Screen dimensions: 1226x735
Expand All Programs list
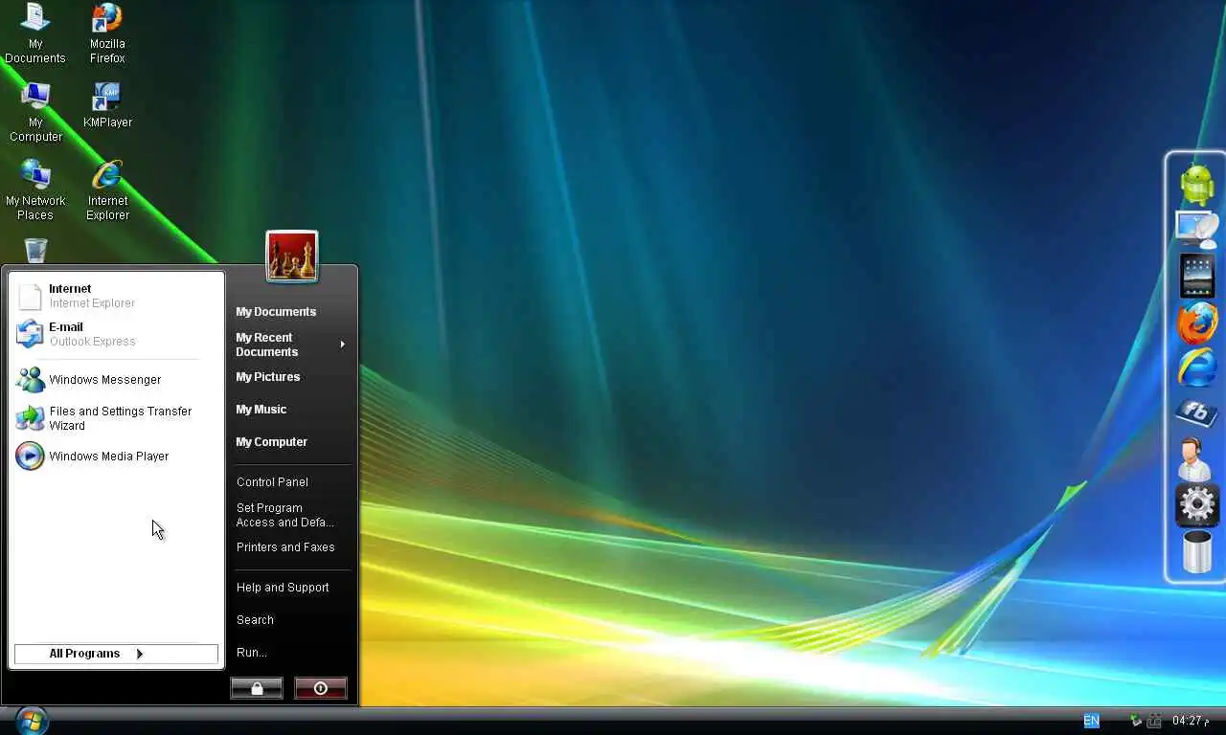pos(116,654)
